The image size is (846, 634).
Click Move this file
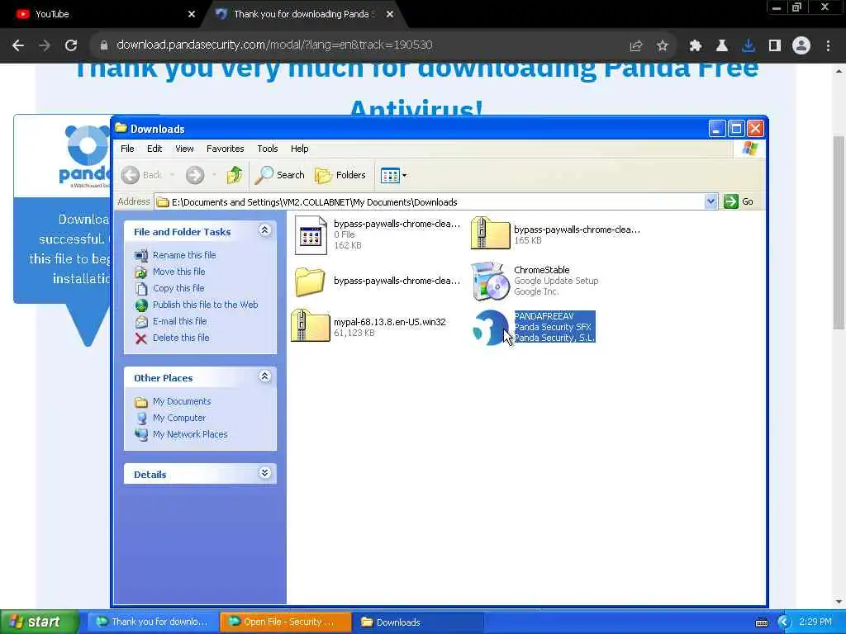click(x=178, y=272)
